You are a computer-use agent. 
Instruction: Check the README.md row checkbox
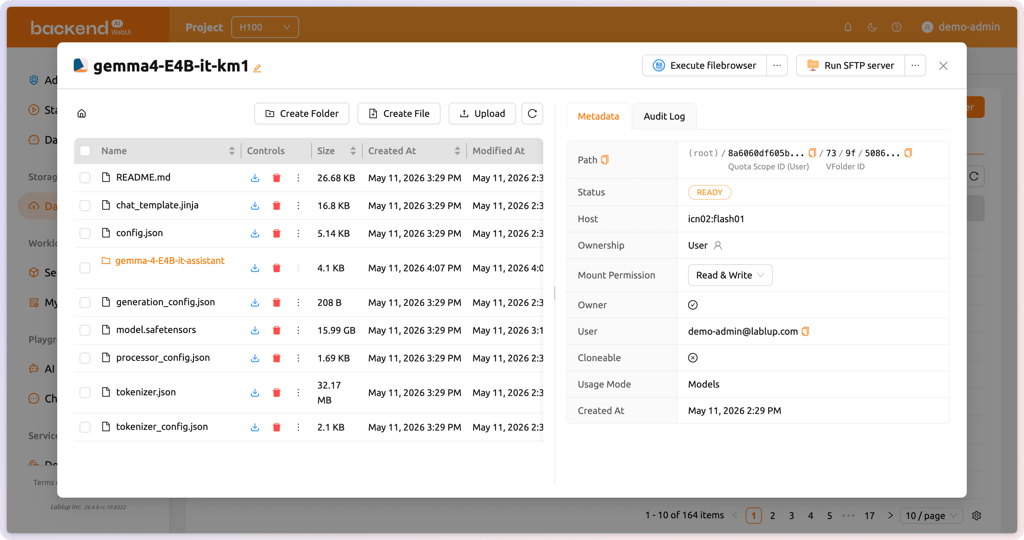[85, 178]
